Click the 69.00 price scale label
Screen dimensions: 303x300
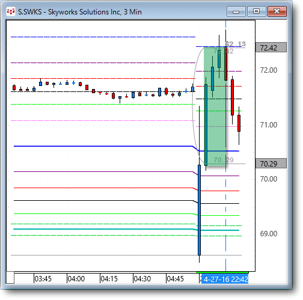(269, 234)
